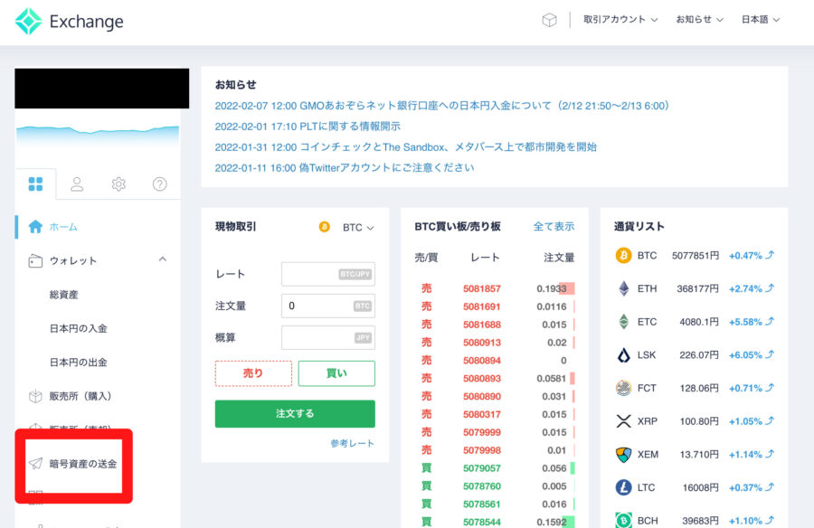Select the 買い buy toggle

point(336,373)
